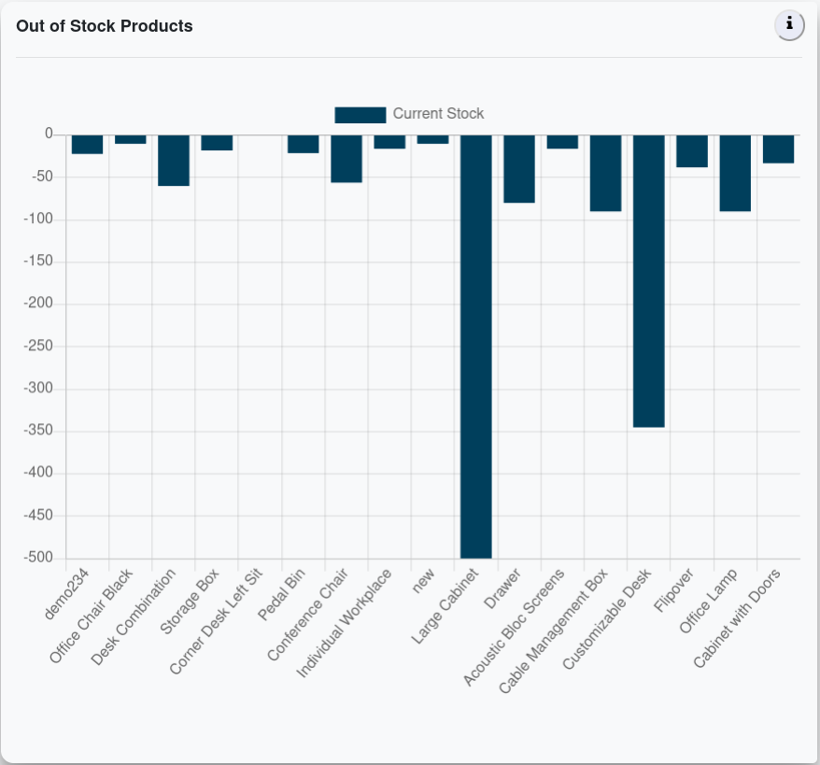The image size is (820, 765).
Task: Click the Individual Workplace bar
Action: click(x=389, y=142)
